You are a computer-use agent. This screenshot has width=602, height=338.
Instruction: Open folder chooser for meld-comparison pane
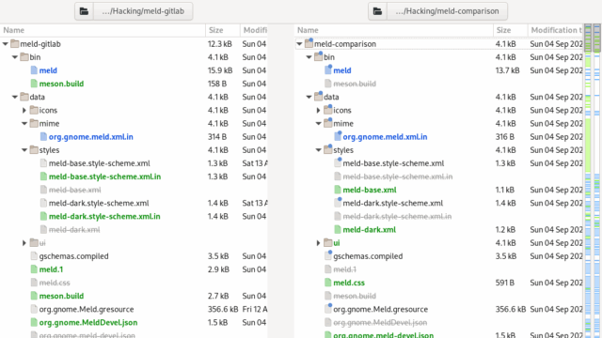tap(377, 11)
